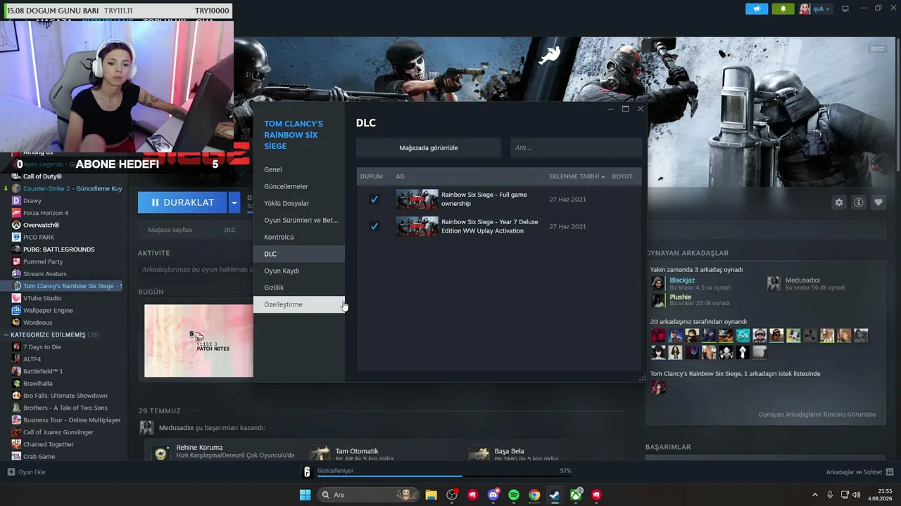
Task: Open Mağaza Sayfası link
Action: coord(170,230)
